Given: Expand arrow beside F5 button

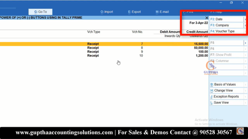Looking at the screenshot, I should point(245,43).
